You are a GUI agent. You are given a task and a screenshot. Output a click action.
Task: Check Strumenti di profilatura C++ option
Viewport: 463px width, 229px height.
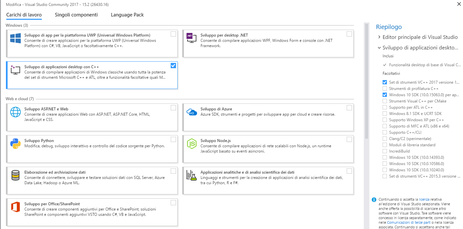[385, 89]
